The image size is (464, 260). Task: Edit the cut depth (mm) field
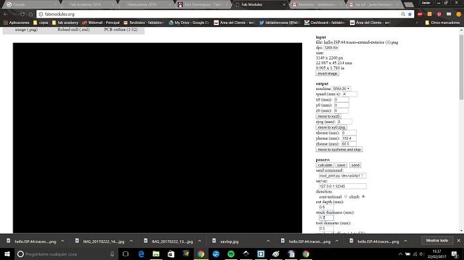tap(326, 207)
